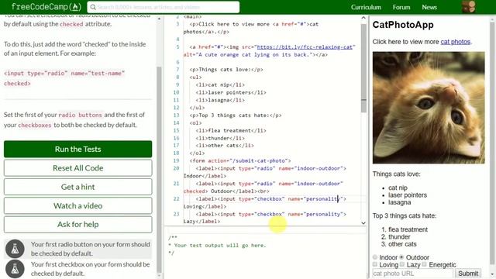Screen dimensions: 496x279
Task: Check the Loving checkbox
Action: coord(375,264)
